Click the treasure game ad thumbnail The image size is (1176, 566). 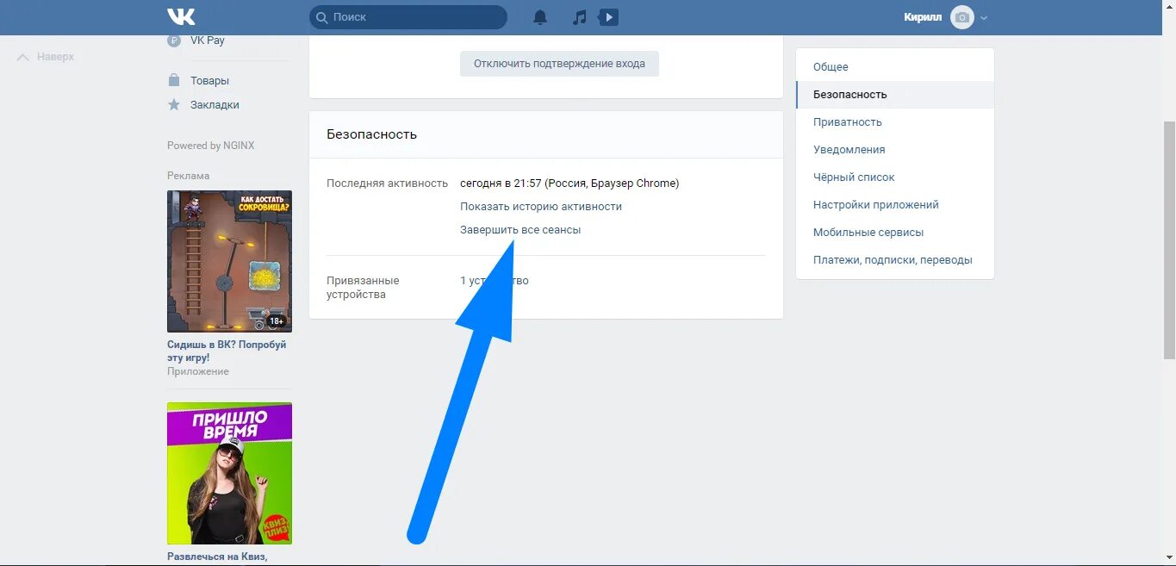pyautogui.click(x=229, y=261)
